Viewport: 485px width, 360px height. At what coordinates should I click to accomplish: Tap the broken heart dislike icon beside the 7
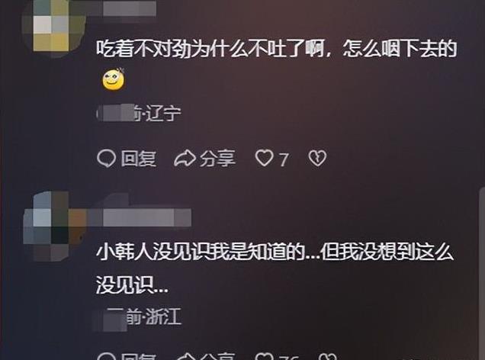point(317,159)
